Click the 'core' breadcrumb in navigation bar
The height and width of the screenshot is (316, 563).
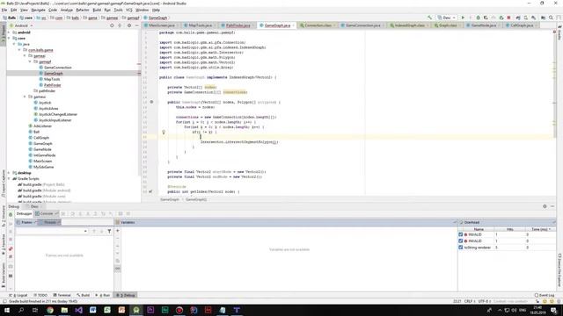click(26, 18)
